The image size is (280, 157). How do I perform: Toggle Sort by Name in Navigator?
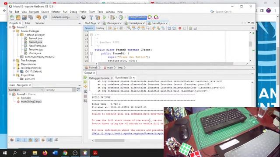50,140
